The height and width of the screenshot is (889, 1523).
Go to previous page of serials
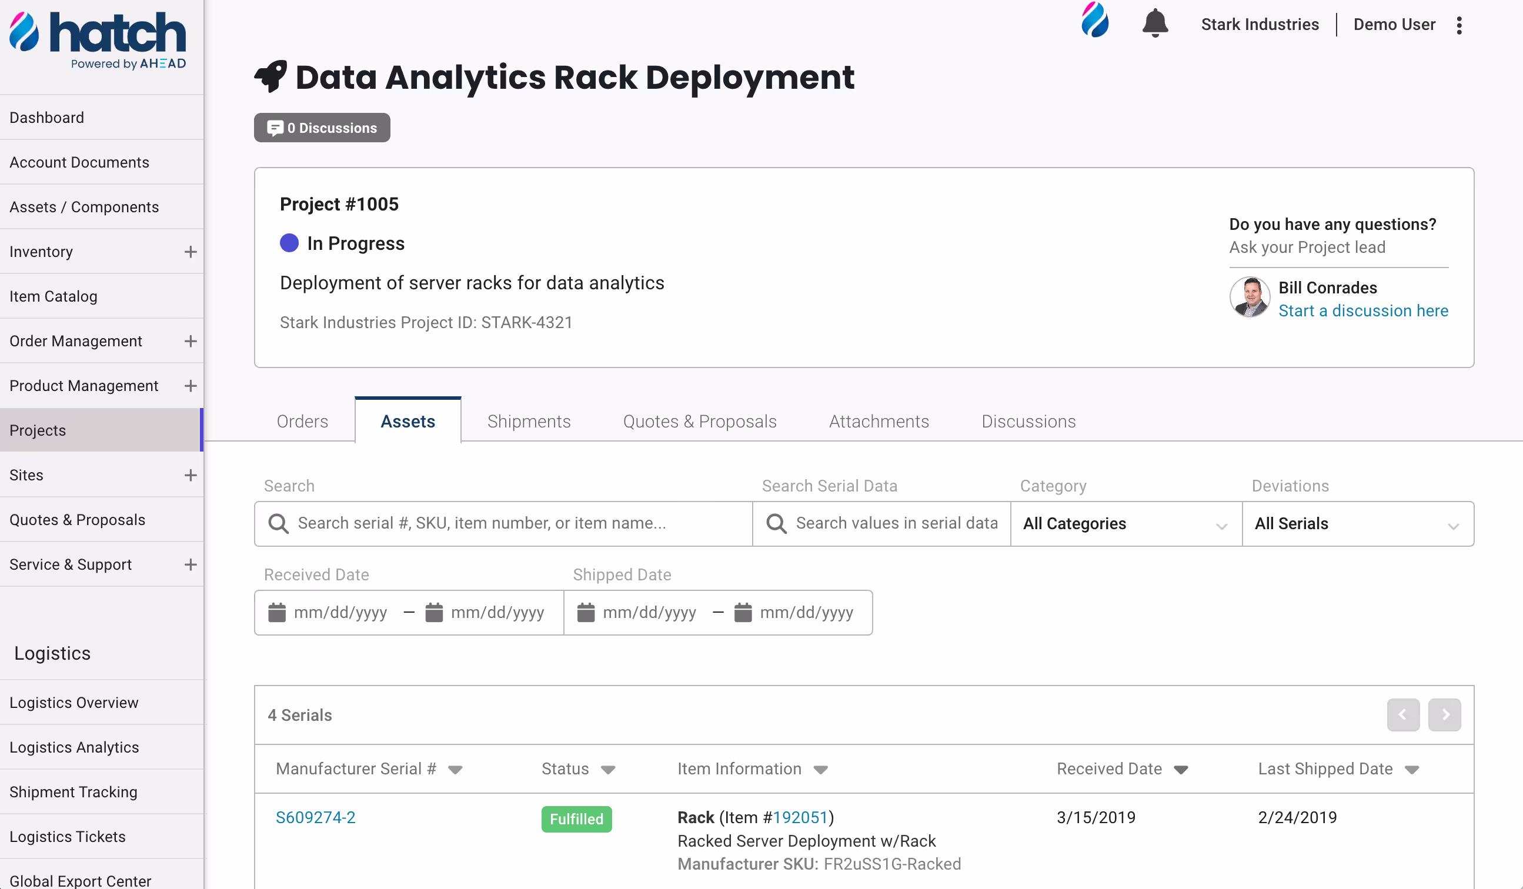pos(1402,714)
